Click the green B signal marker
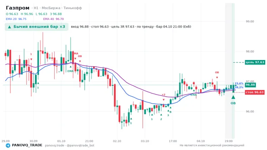267x150 pixels. 171,112
